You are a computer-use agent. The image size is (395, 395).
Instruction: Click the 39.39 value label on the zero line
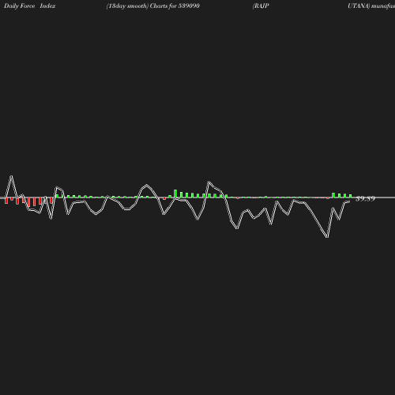click(x=365, y=198)
